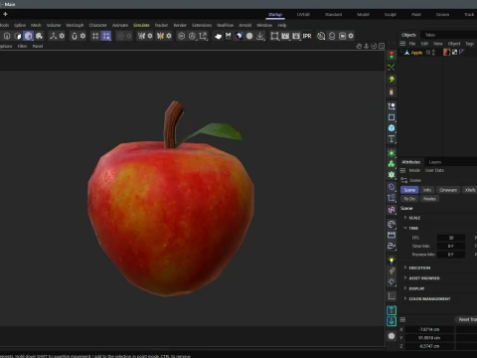Select the Text spline T icon

tap(392, 139)
